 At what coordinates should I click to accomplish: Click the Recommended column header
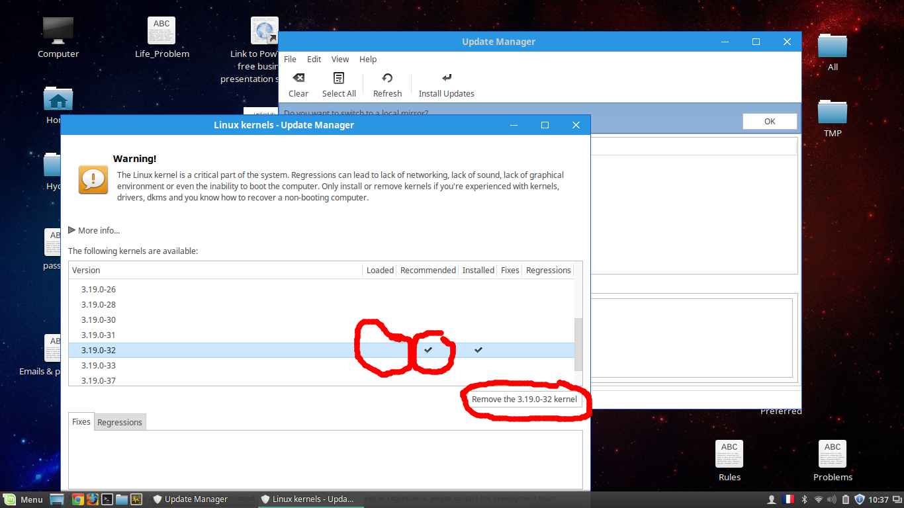428,270
